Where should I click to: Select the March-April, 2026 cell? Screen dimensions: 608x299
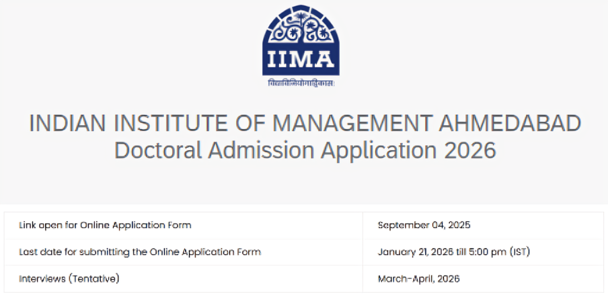coord(419,279)
